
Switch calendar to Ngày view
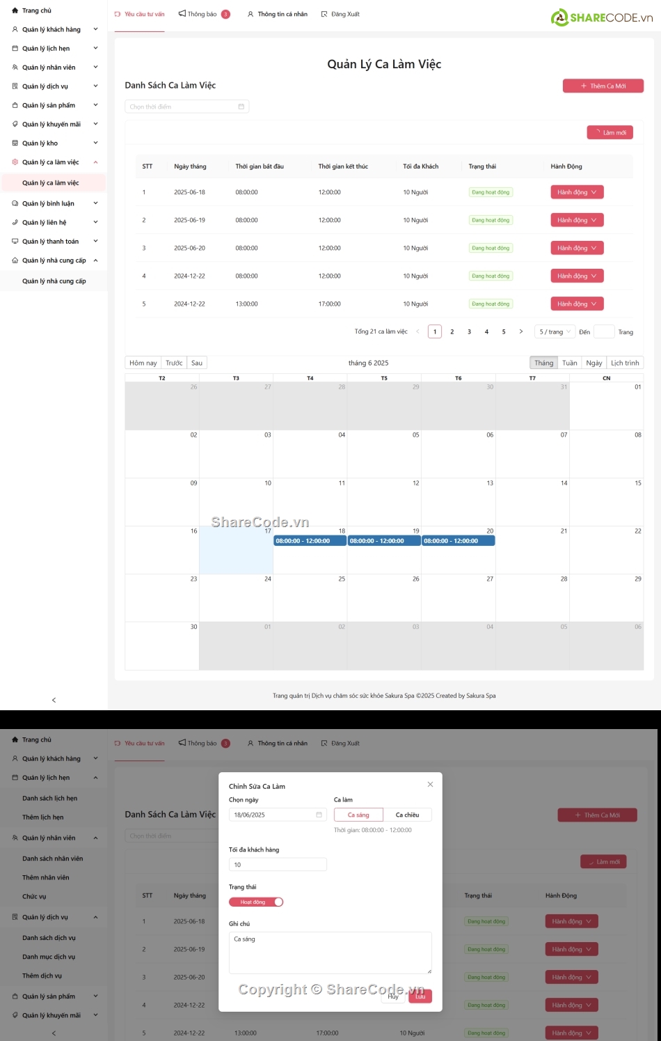click(594, 363)
